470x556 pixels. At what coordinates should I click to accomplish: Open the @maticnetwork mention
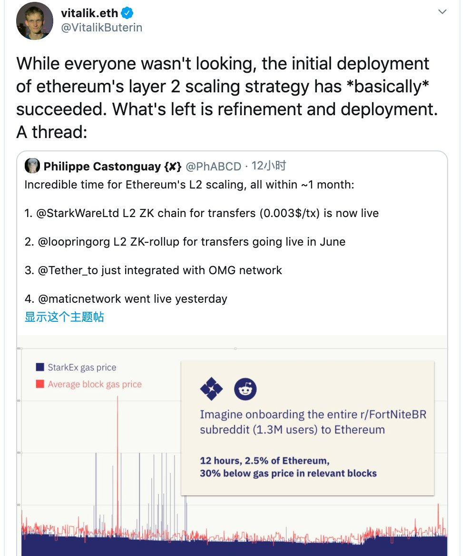tap(79, 299)
